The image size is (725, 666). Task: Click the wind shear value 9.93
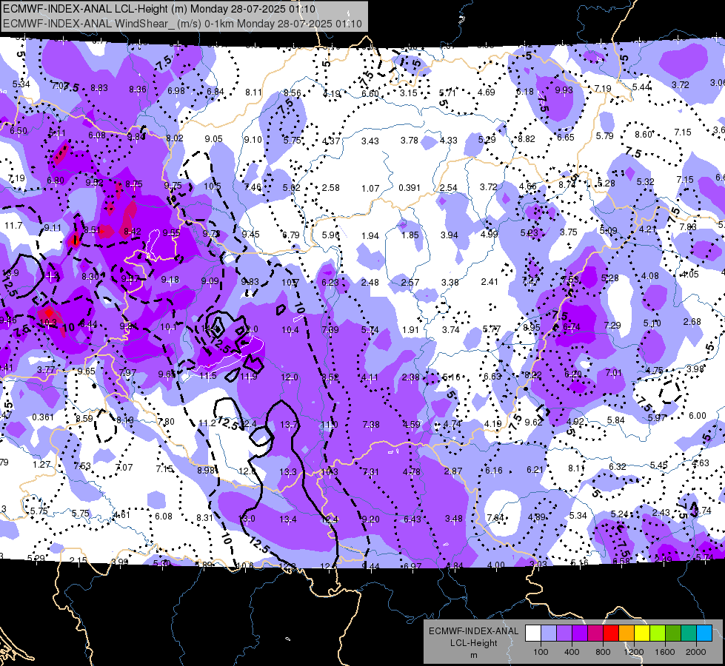564,90
